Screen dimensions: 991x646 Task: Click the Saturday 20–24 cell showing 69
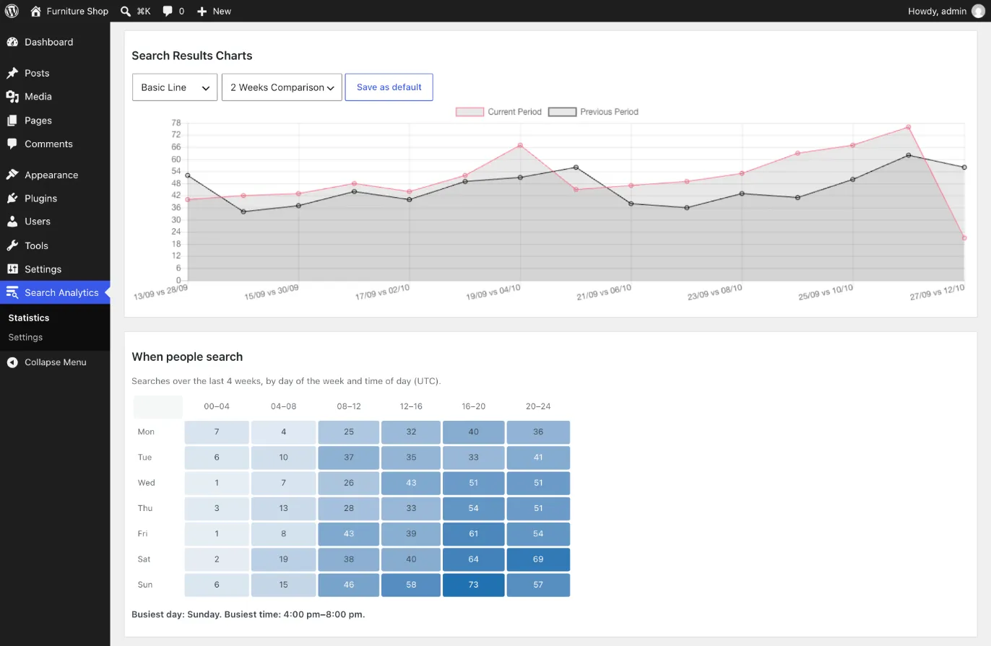(x=538, y=559)
